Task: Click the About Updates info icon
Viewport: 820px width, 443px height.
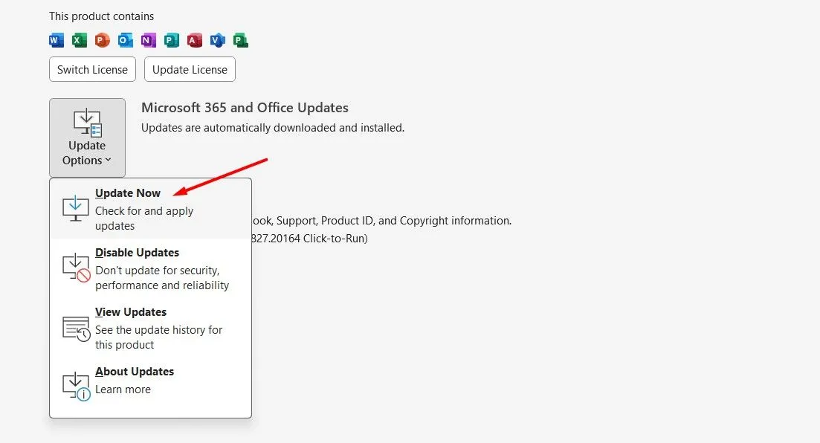Action: click(74, 386)
